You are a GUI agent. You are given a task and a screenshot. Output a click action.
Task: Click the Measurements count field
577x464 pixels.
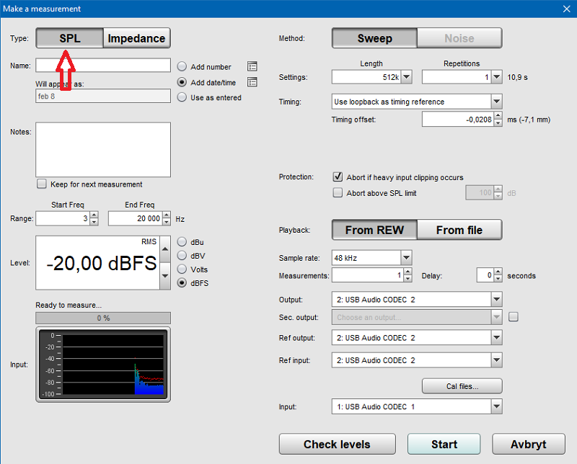[x=368, y=275]
